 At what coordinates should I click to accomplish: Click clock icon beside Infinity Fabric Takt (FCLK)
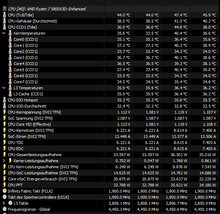(x=5, y=191)
